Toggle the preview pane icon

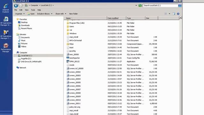click(x=173, y=14)
